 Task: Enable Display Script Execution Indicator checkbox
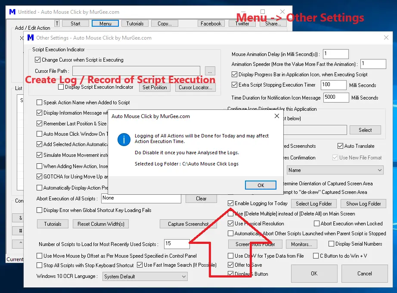[61, 87]
